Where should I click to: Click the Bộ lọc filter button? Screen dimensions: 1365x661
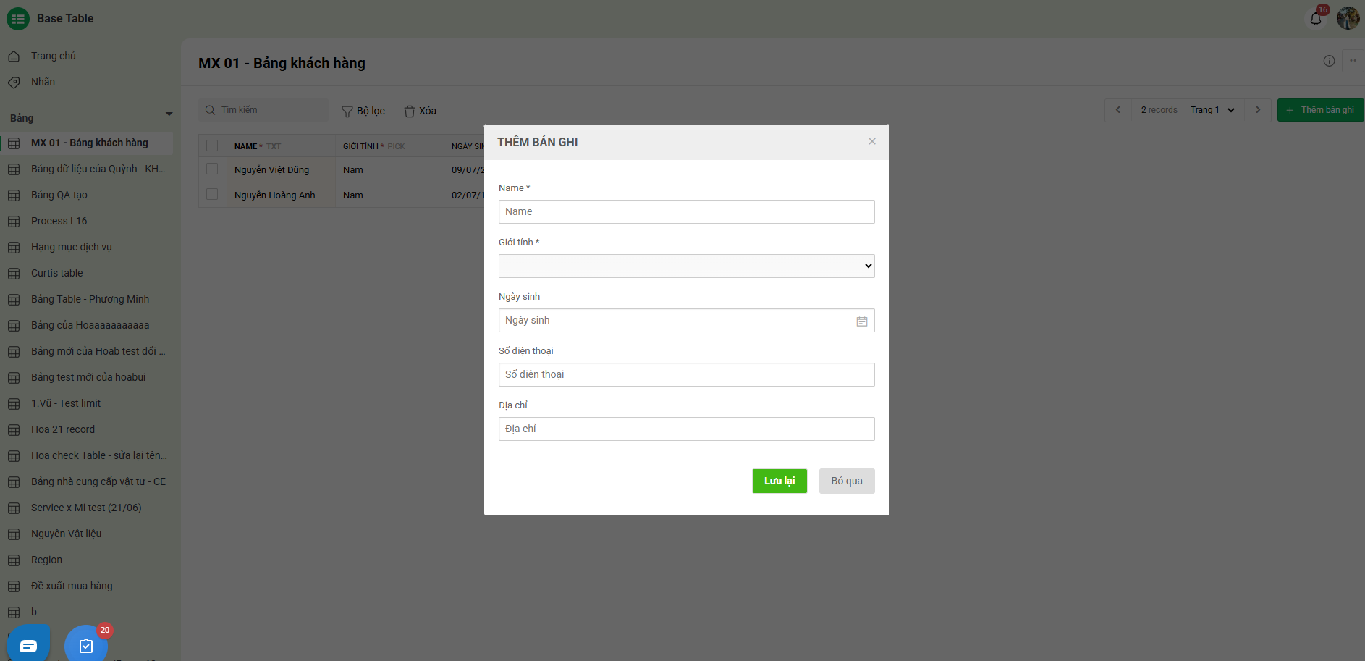coord(363,111)
